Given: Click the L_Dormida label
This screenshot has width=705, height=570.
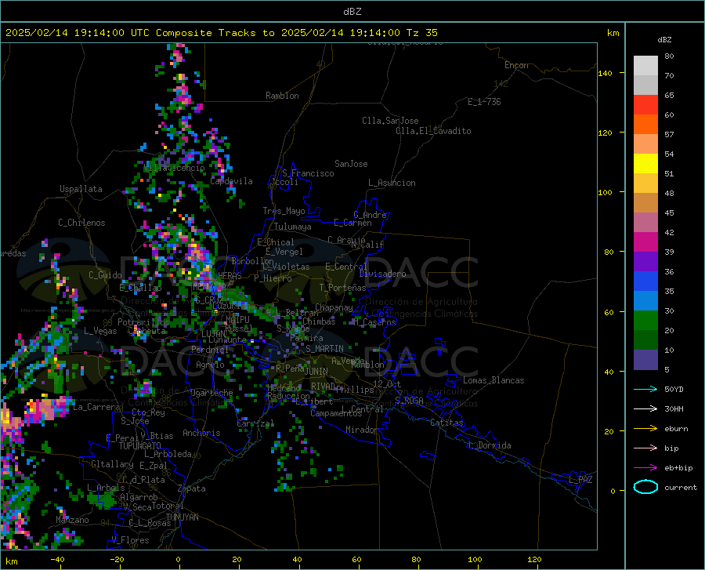Looking at the screenshot, I should (x=489, y=445).
